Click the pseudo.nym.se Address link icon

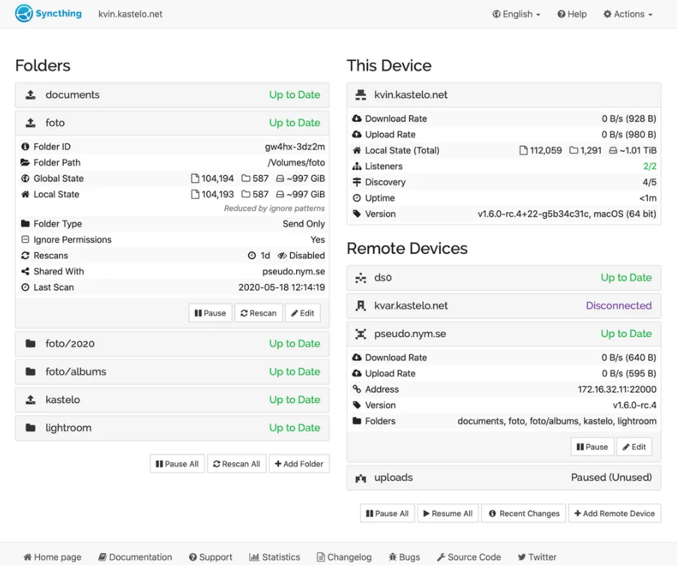[x=357, y=389]
